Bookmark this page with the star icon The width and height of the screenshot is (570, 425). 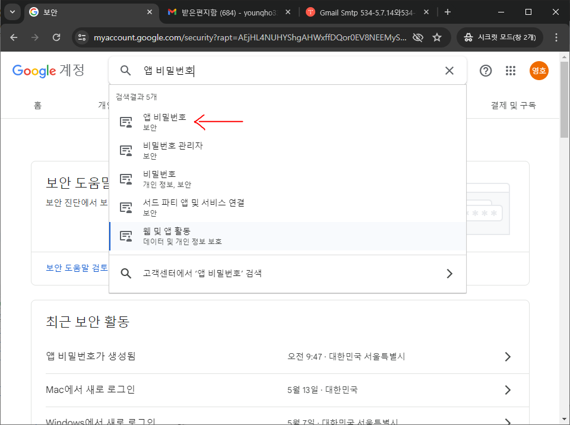(x=437, y=37)
